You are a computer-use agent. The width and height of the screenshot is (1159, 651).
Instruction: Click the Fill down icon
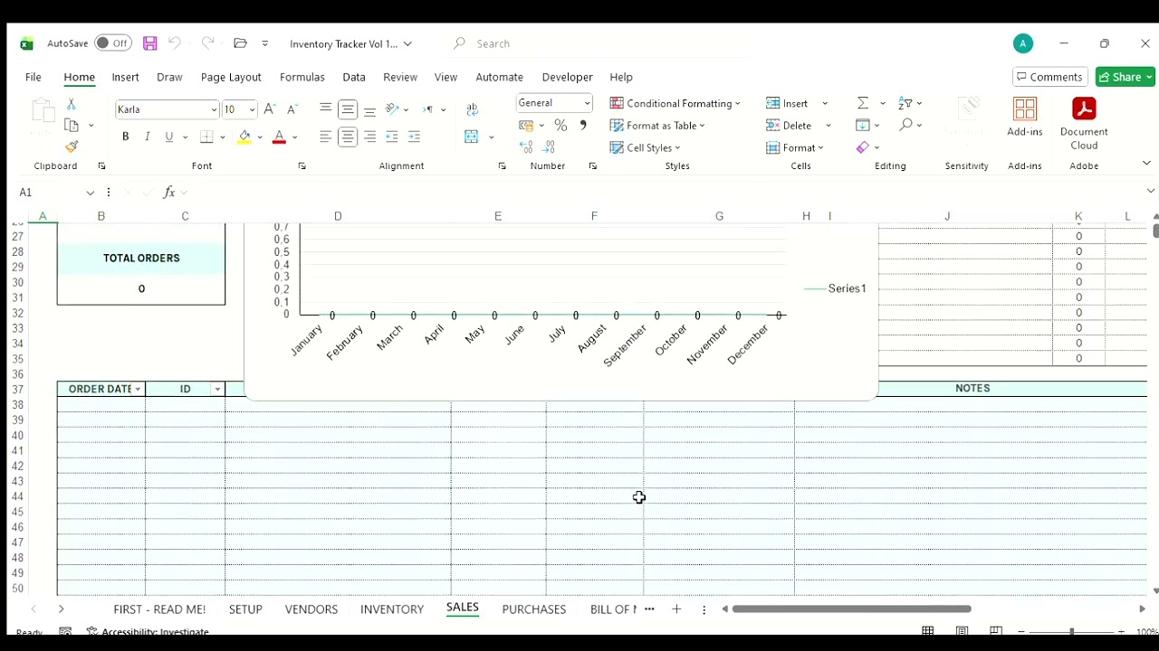click(x=863, y=125)
